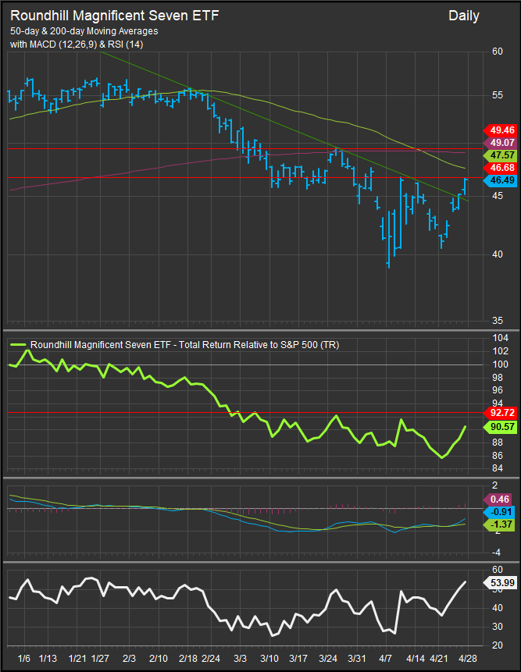This screenshot has width=521, height=672.
Task: Click the 1/6 date on the time axis
Action: click(23, 659)
